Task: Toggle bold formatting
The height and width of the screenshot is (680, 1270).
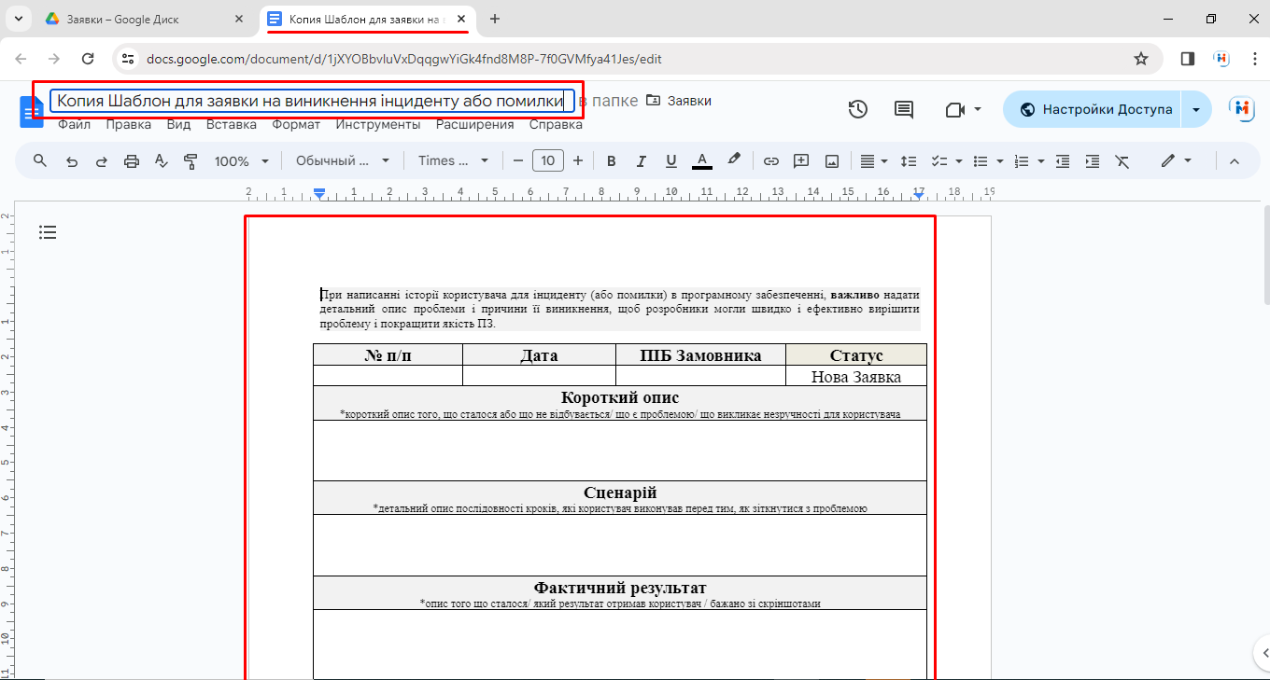Action: coord(612,161)
